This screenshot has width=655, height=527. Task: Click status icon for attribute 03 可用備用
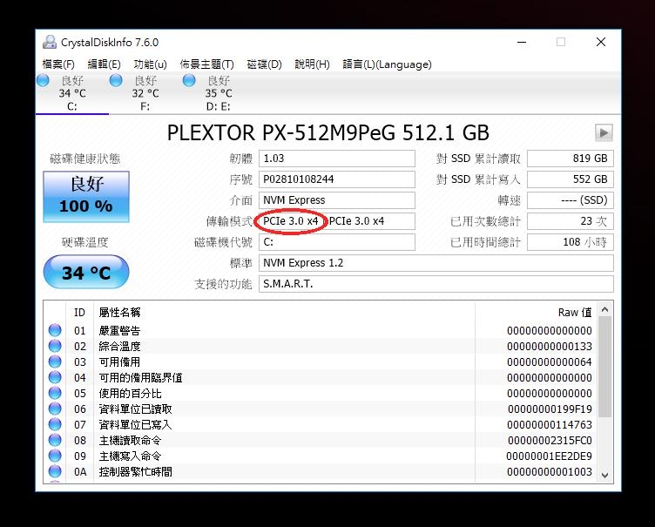point(55,361)
